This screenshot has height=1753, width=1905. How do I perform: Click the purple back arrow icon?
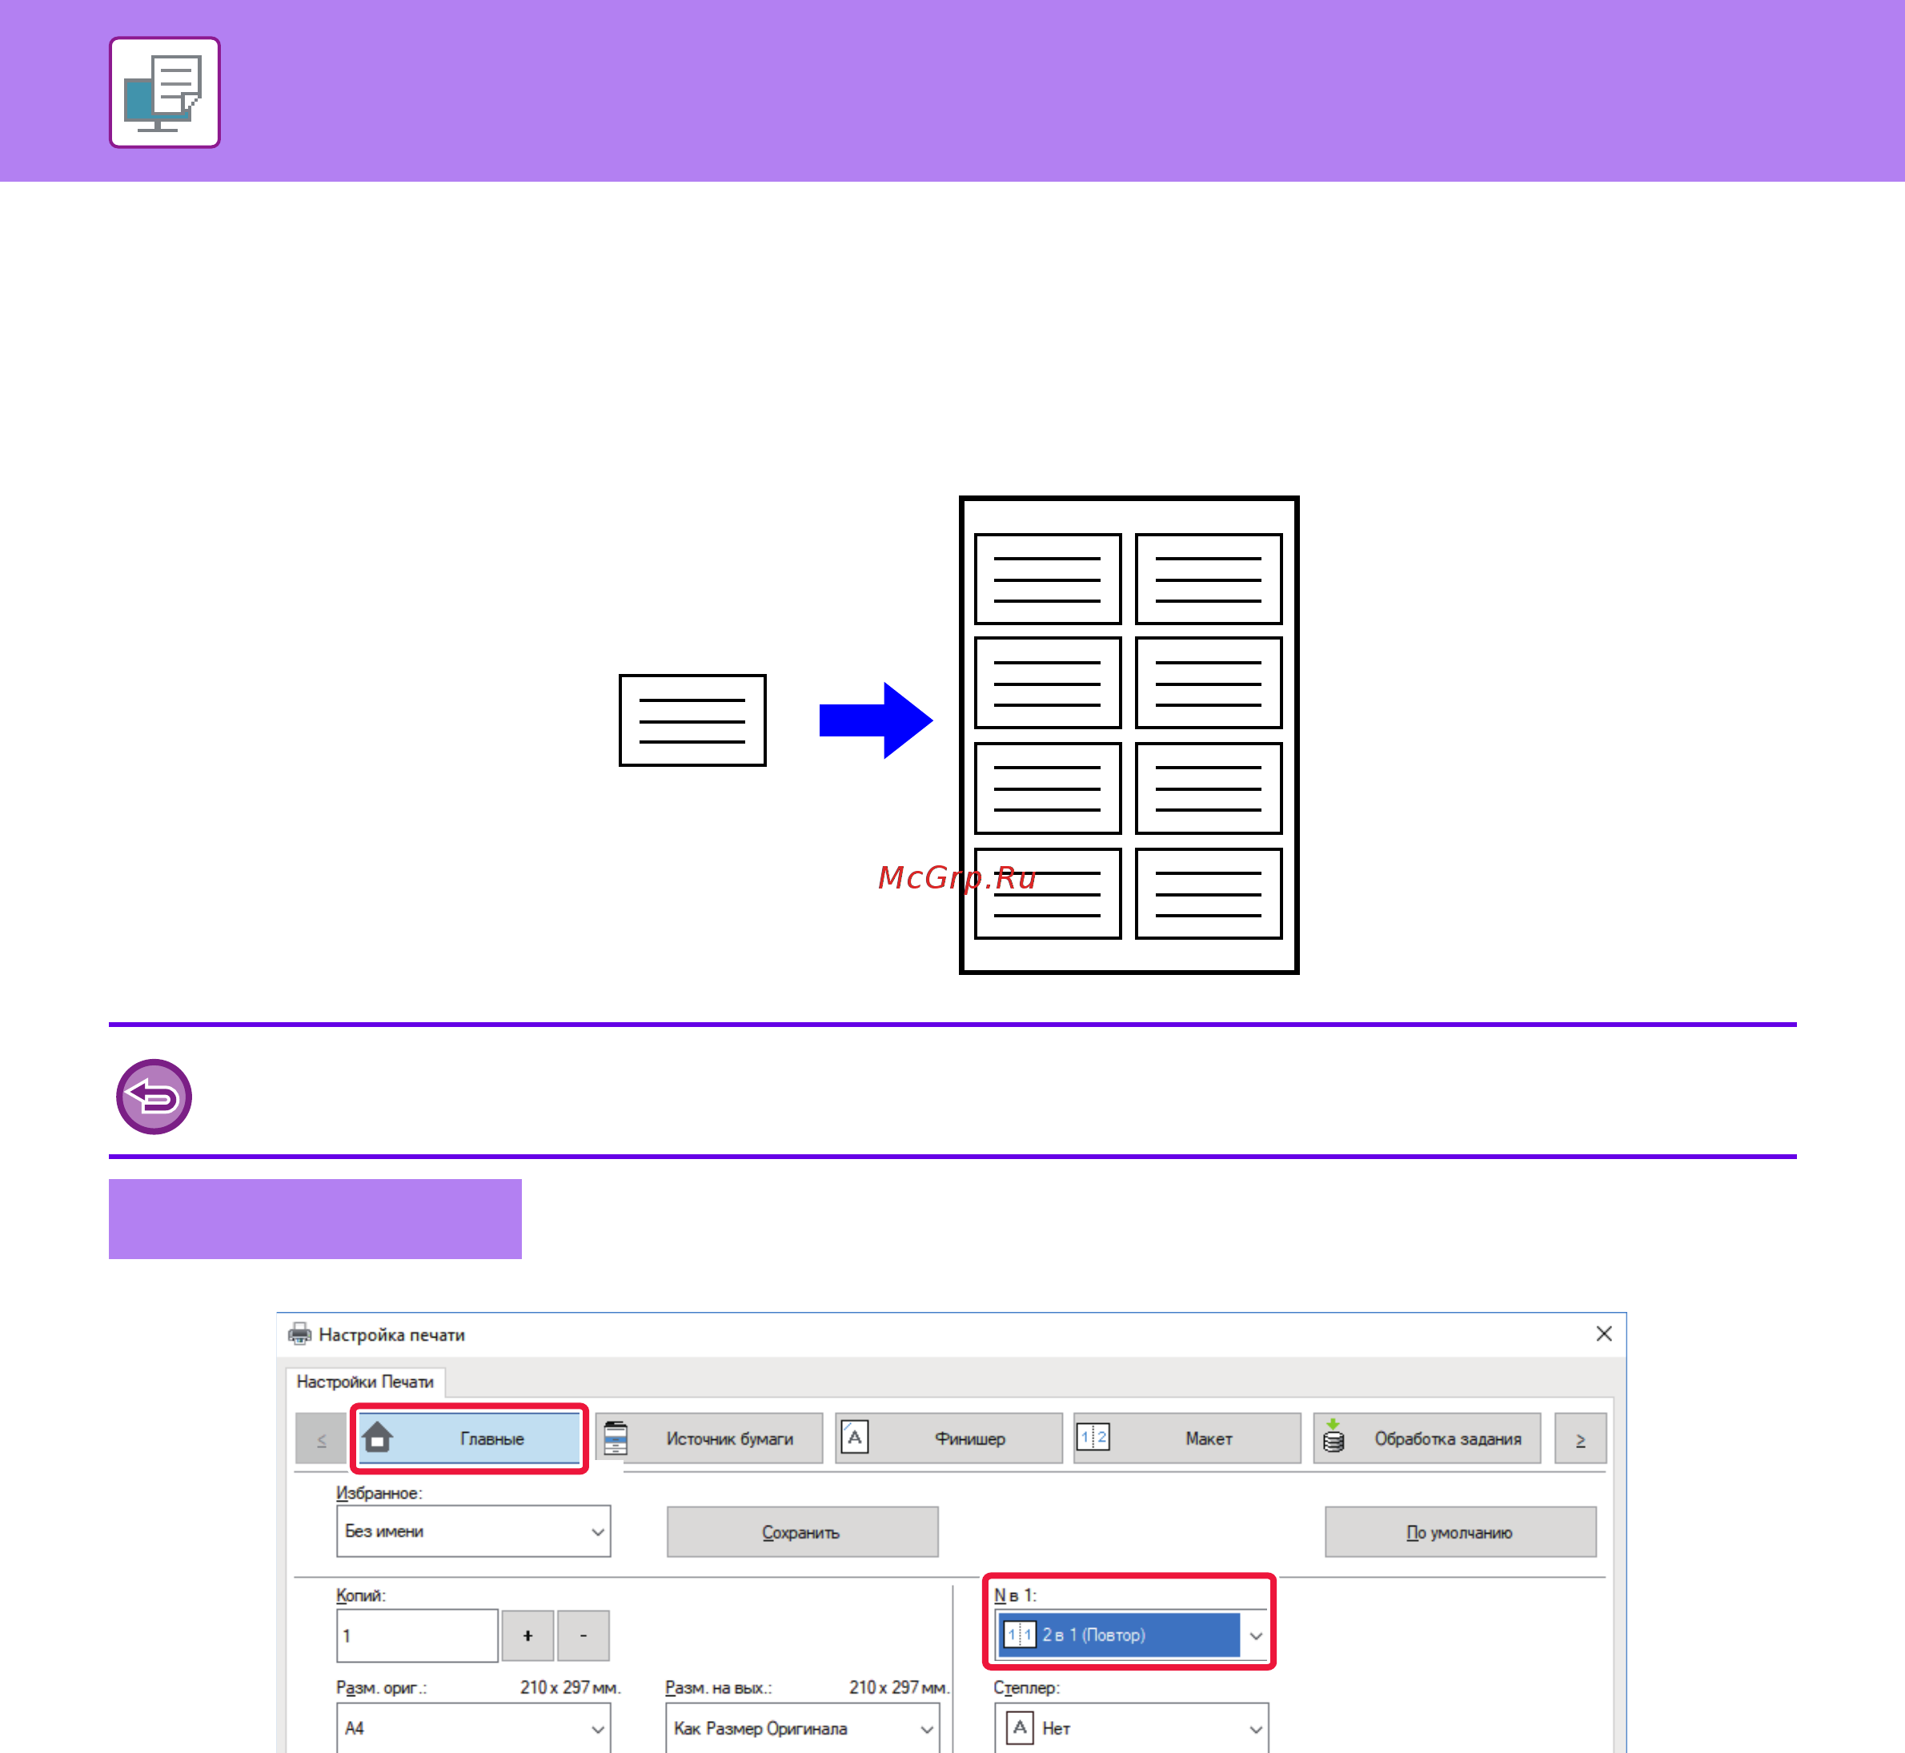point(154,1097)
